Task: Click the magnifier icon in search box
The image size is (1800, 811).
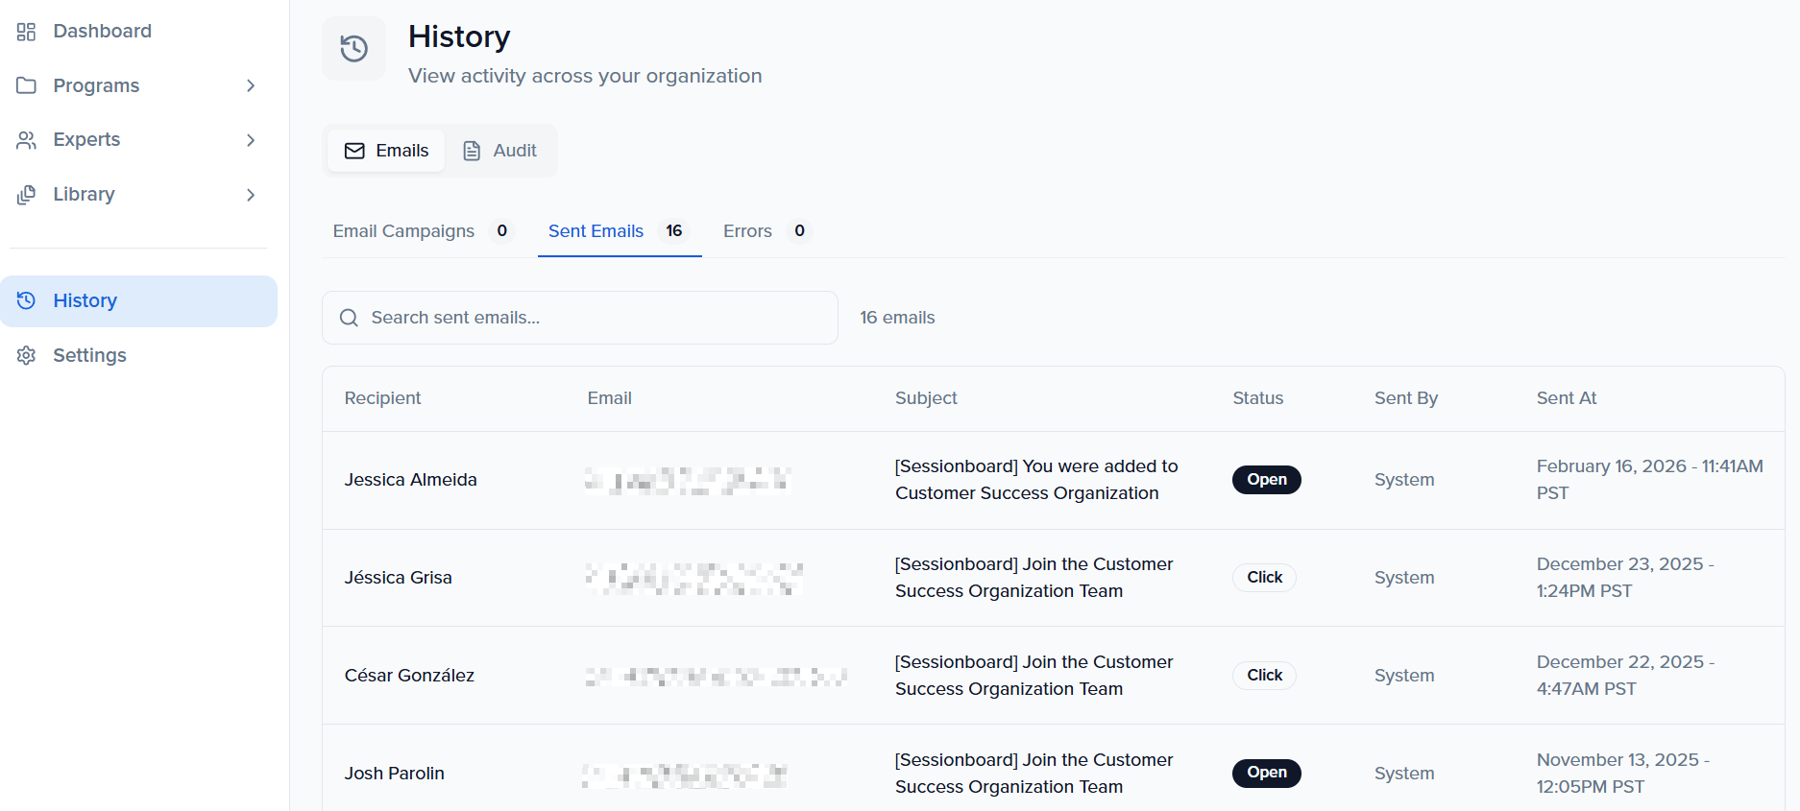Action: click(349, 318)
